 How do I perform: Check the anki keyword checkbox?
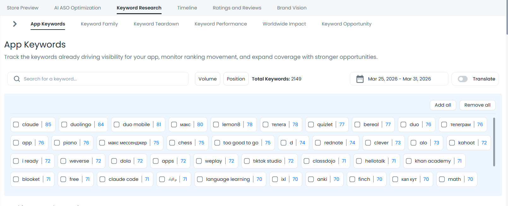coord(311,179)
